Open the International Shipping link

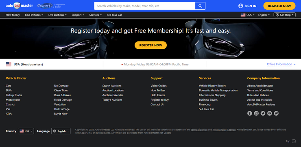coord(212,95)
